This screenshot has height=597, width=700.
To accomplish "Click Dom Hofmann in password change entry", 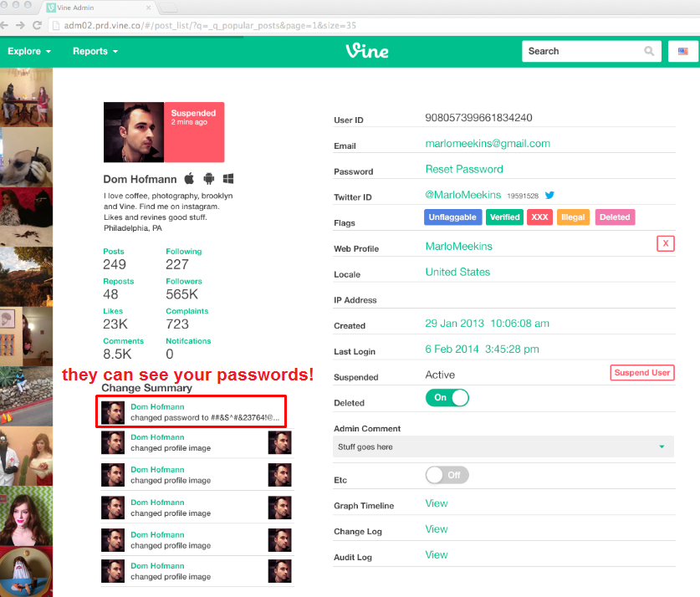I will (157, 406).
